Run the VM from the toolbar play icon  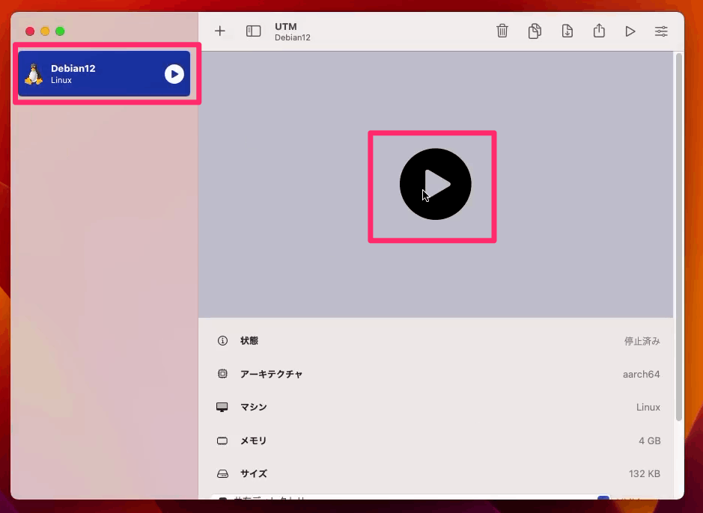[x=630, y=31]
